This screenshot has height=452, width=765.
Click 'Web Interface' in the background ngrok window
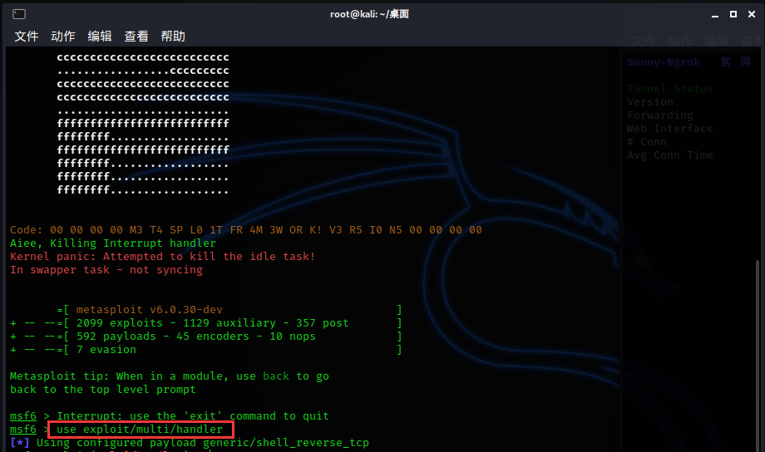669,129
